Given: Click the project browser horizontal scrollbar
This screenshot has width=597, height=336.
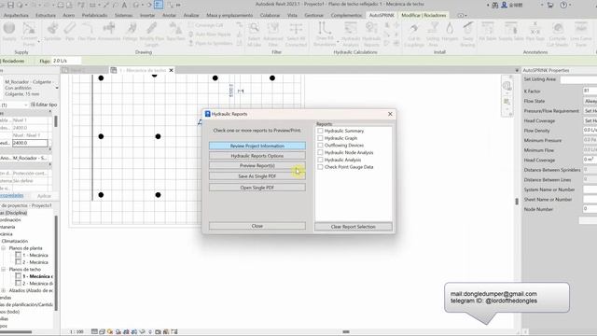Looking at the screenshot, I should point(16,332).
